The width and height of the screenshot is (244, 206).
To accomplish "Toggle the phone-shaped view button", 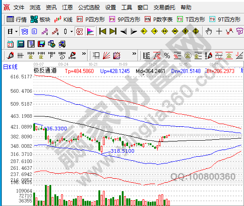I will [x=25, y=31].
